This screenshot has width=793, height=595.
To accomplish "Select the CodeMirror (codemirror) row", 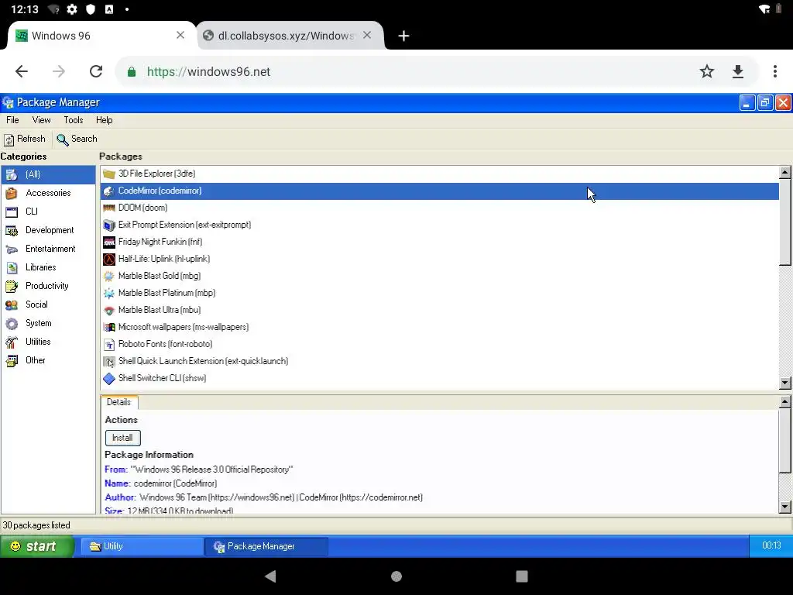I will (x=440, y=191).
